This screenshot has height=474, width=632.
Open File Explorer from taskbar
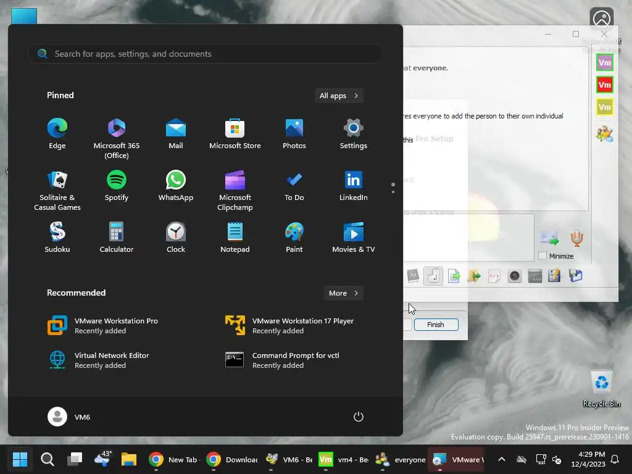pyautogui.click(x=129, y=459)
